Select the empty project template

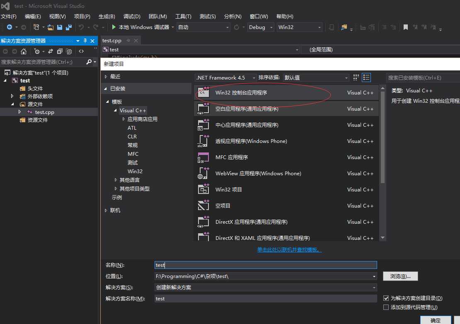(x=286, y=206)
